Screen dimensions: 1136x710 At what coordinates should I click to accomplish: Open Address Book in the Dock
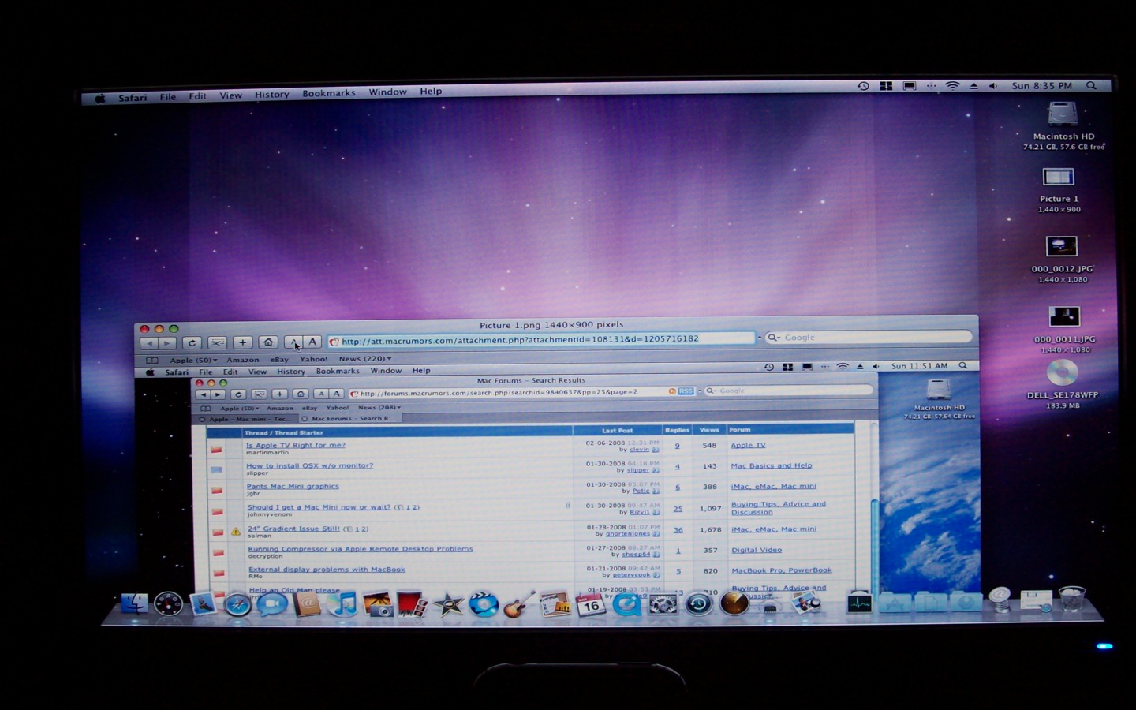(307, 604)
